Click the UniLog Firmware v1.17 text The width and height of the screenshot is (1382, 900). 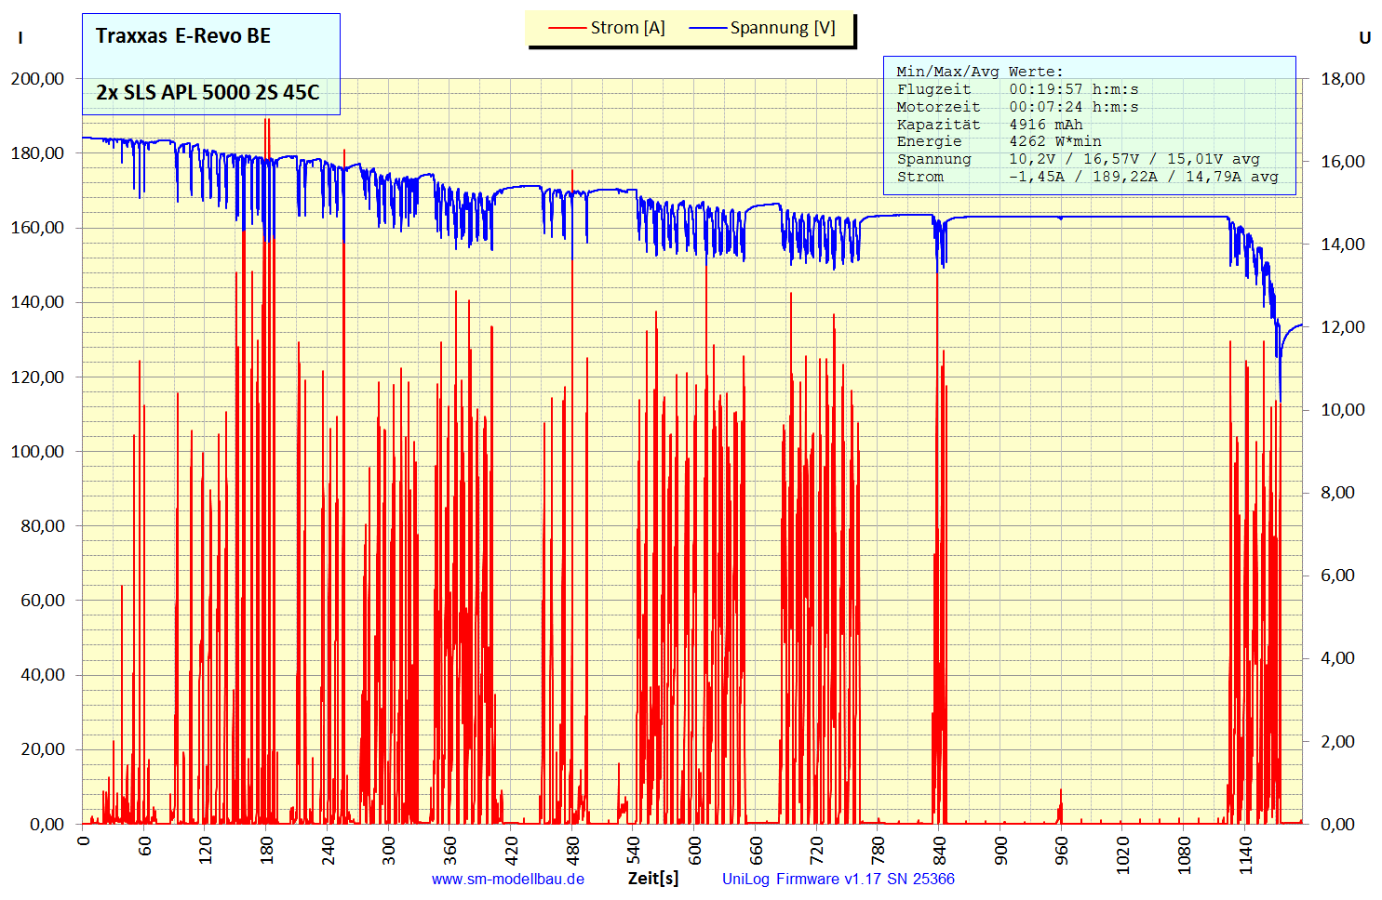tap(838, 879)
